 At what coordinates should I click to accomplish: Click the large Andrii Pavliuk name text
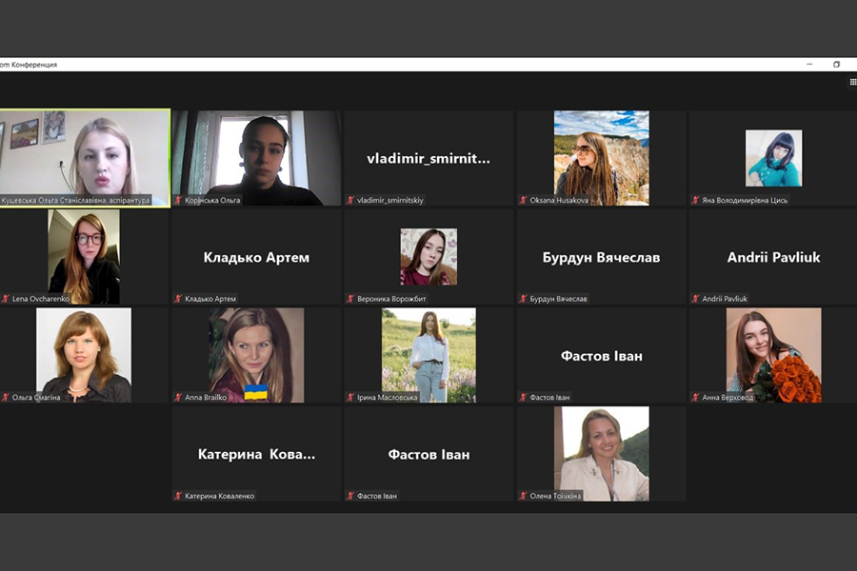pos(773,257)
